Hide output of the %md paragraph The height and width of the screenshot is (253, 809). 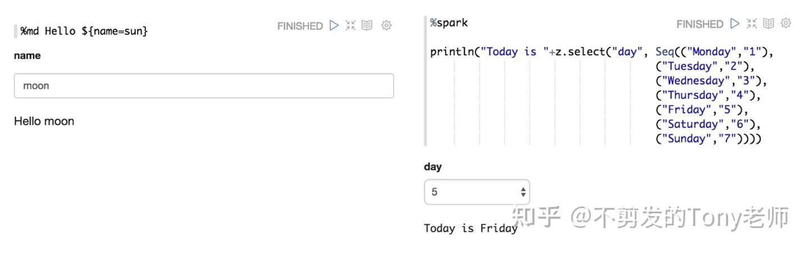(367, 25)
